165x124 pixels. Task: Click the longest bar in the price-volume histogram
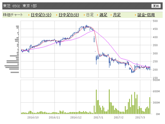pos(12,66)
